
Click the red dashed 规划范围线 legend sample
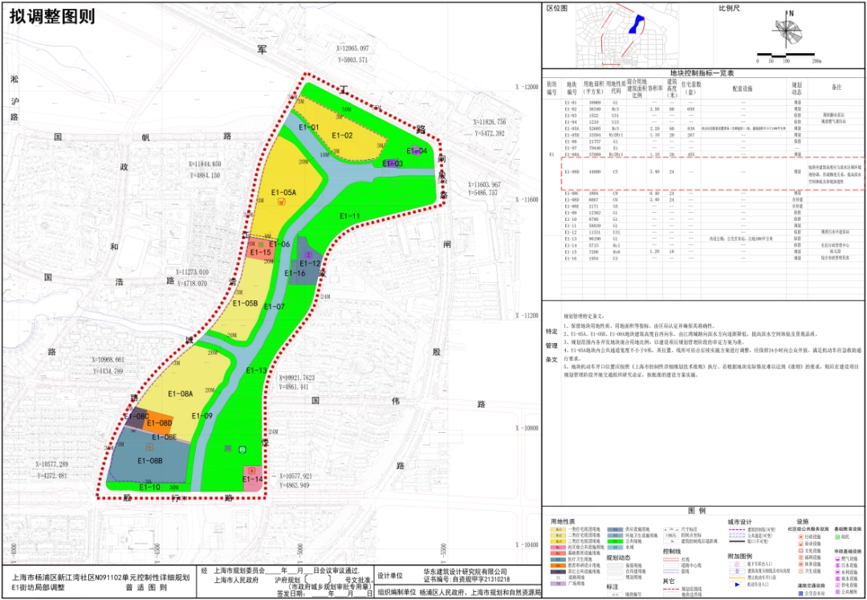point(671,589)
